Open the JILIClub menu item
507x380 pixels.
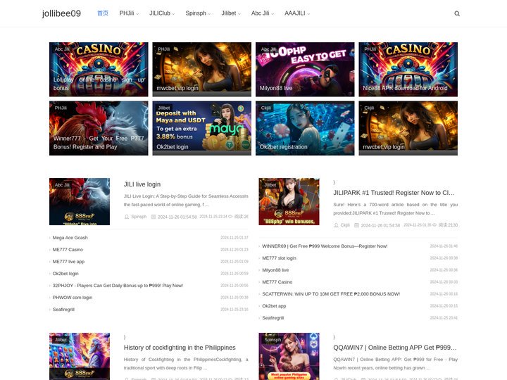click(160, 13)
